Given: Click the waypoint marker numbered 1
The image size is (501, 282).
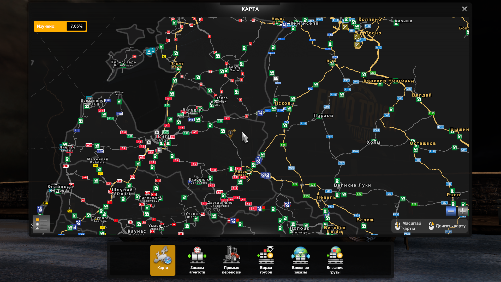Looking at the screenshot, I should pyautogui.click(x=231, y=134).
